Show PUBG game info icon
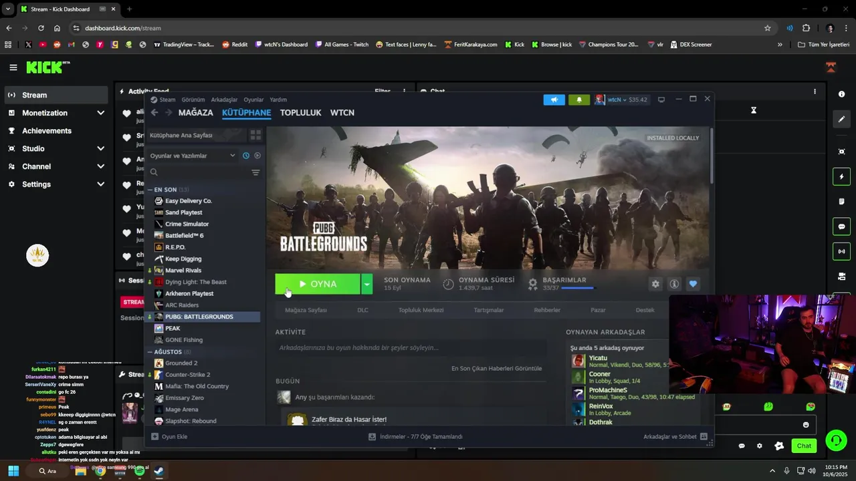Screen dimensions: 856x481 (674, 284)
